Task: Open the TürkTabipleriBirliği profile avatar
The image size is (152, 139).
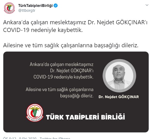Action: tap(9, 8)
